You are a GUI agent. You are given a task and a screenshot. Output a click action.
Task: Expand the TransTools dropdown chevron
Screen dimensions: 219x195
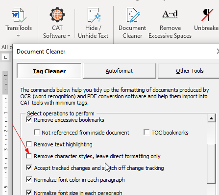pos(19,35)
